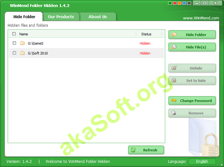Refresh the hidden files list
The width and height of the screenshot is (224, 167).
coord(146,150)
